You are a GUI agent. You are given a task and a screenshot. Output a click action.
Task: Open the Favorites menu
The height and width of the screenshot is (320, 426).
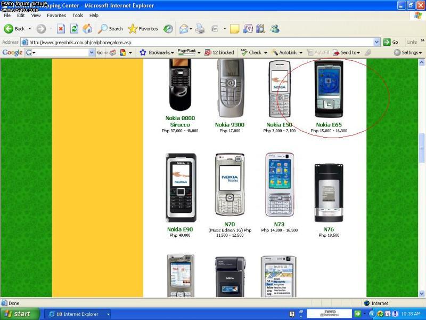pos(56,15)
